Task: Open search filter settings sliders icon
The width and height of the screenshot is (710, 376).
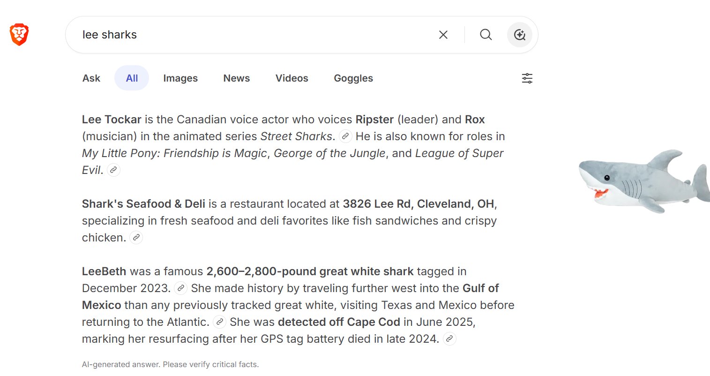Action: (x=527, y=78)
